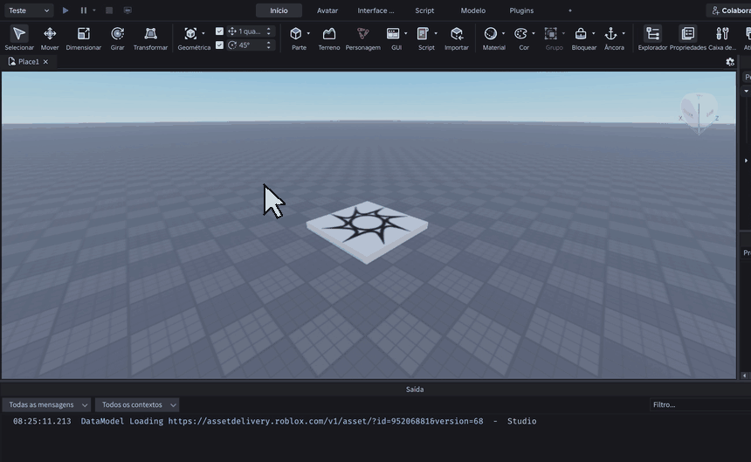Expand the Geométrica dropdown arrow
The height and width of the screenshot is (462, 751).
point(203,33)
